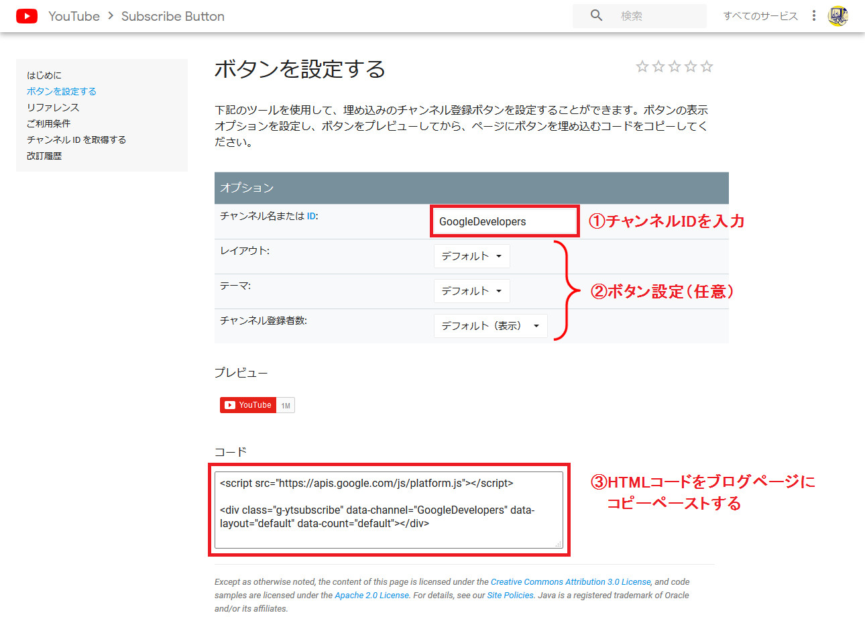Click the YouTube logo icon
The height and width of the screenshot is (617, 865).
(27, 16)
